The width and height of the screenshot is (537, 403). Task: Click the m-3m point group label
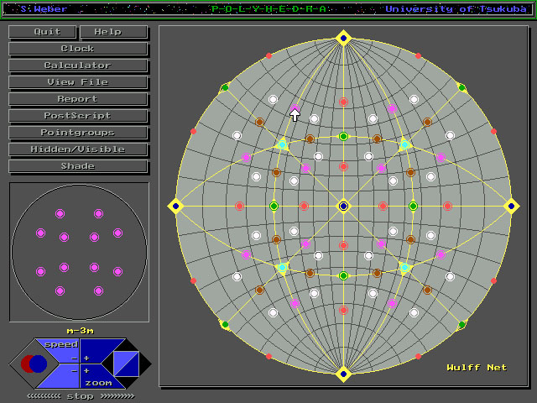point(81,331)
